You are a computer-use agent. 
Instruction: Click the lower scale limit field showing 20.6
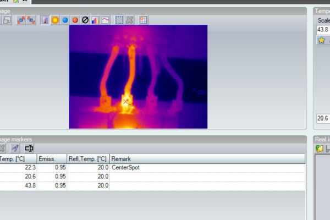(x=323, y=118)
